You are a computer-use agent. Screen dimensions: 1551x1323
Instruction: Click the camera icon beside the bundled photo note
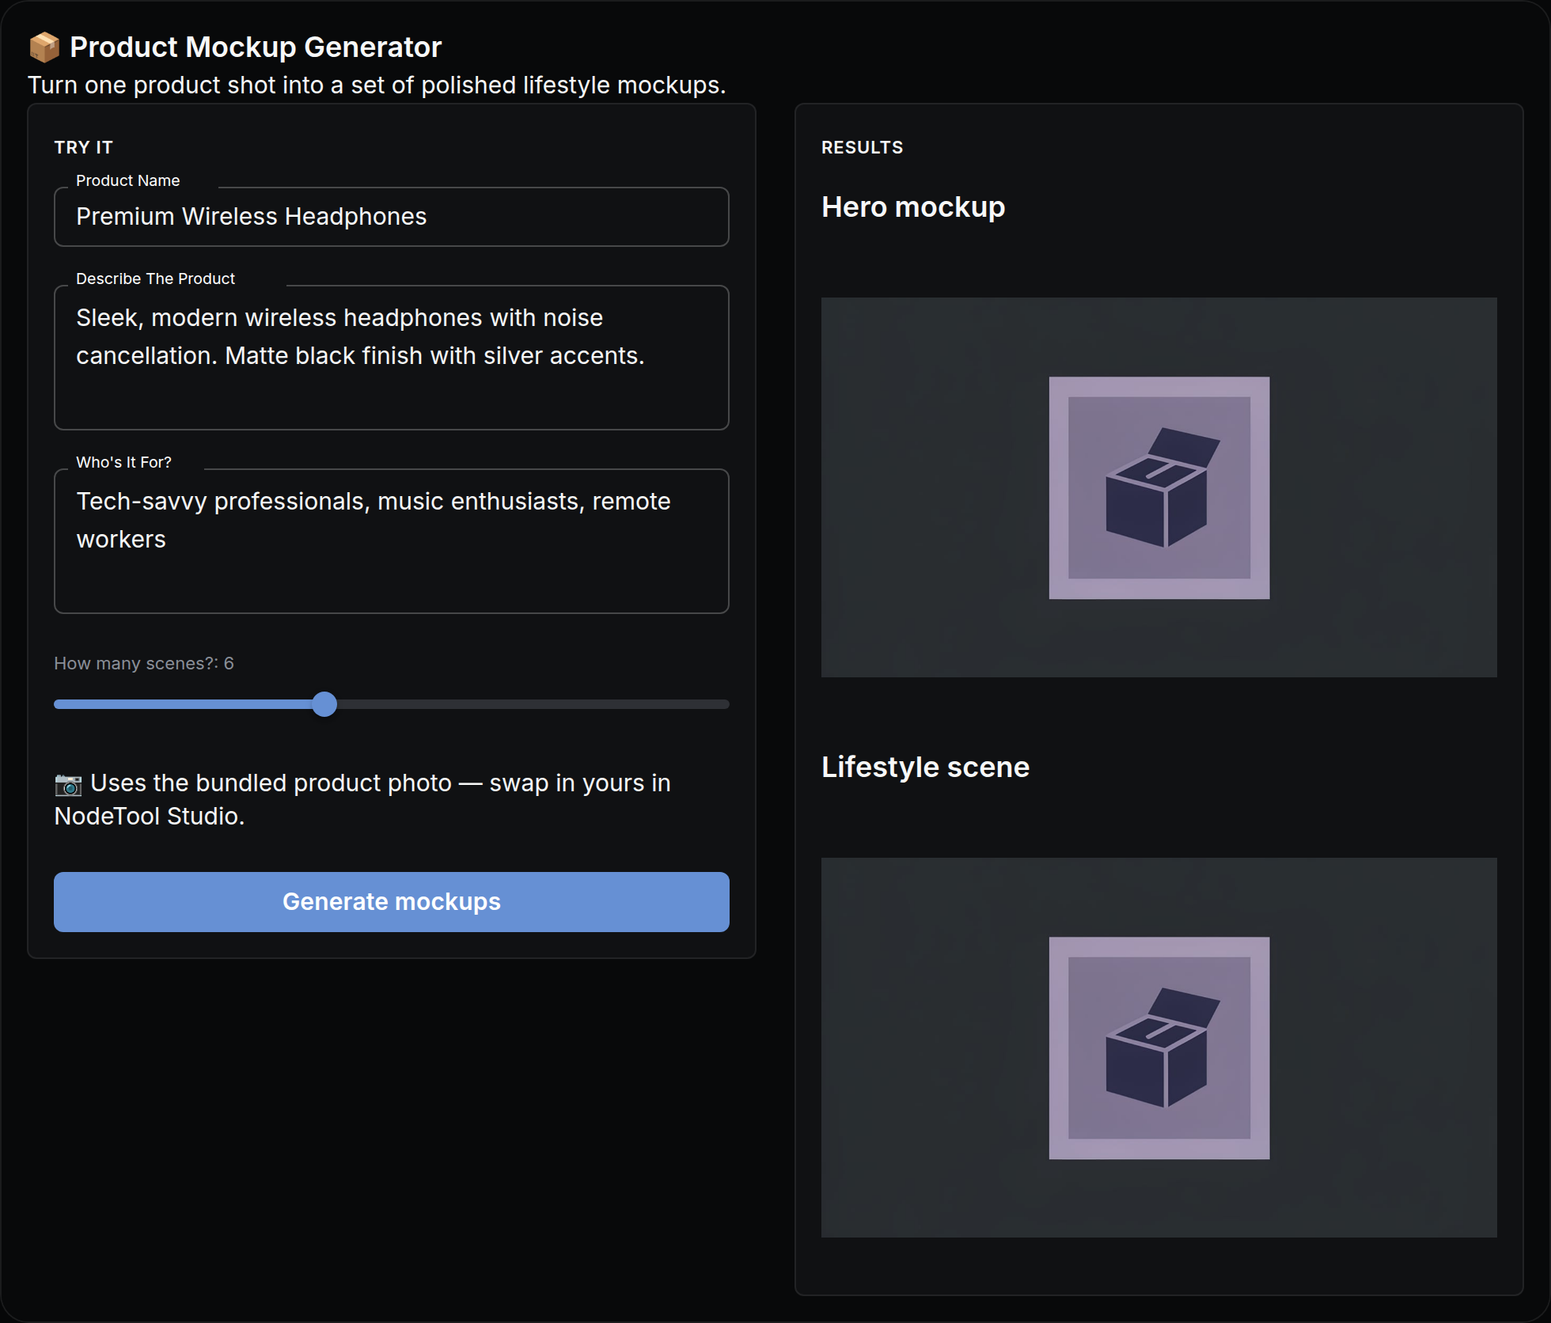(x=68, y=784)
